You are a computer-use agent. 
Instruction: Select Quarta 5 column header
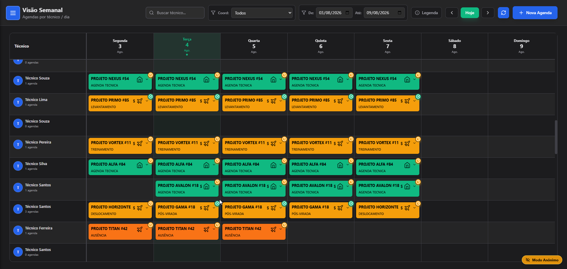(x=254, y=46)
